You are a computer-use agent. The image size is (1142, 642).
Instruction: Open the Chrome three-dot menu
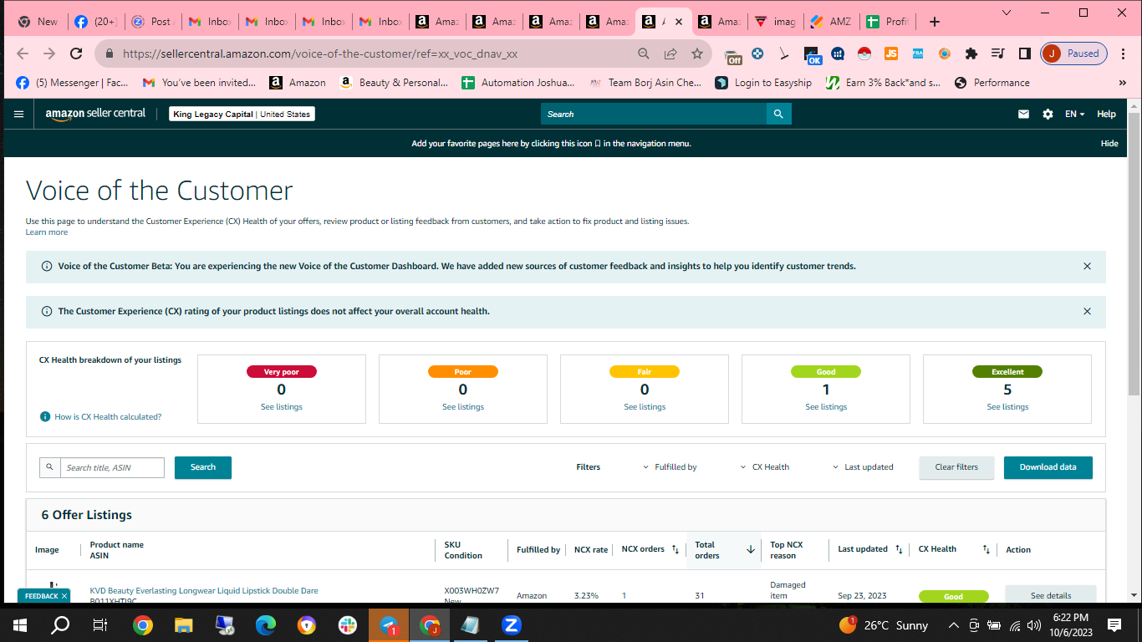coord(1124,53)
